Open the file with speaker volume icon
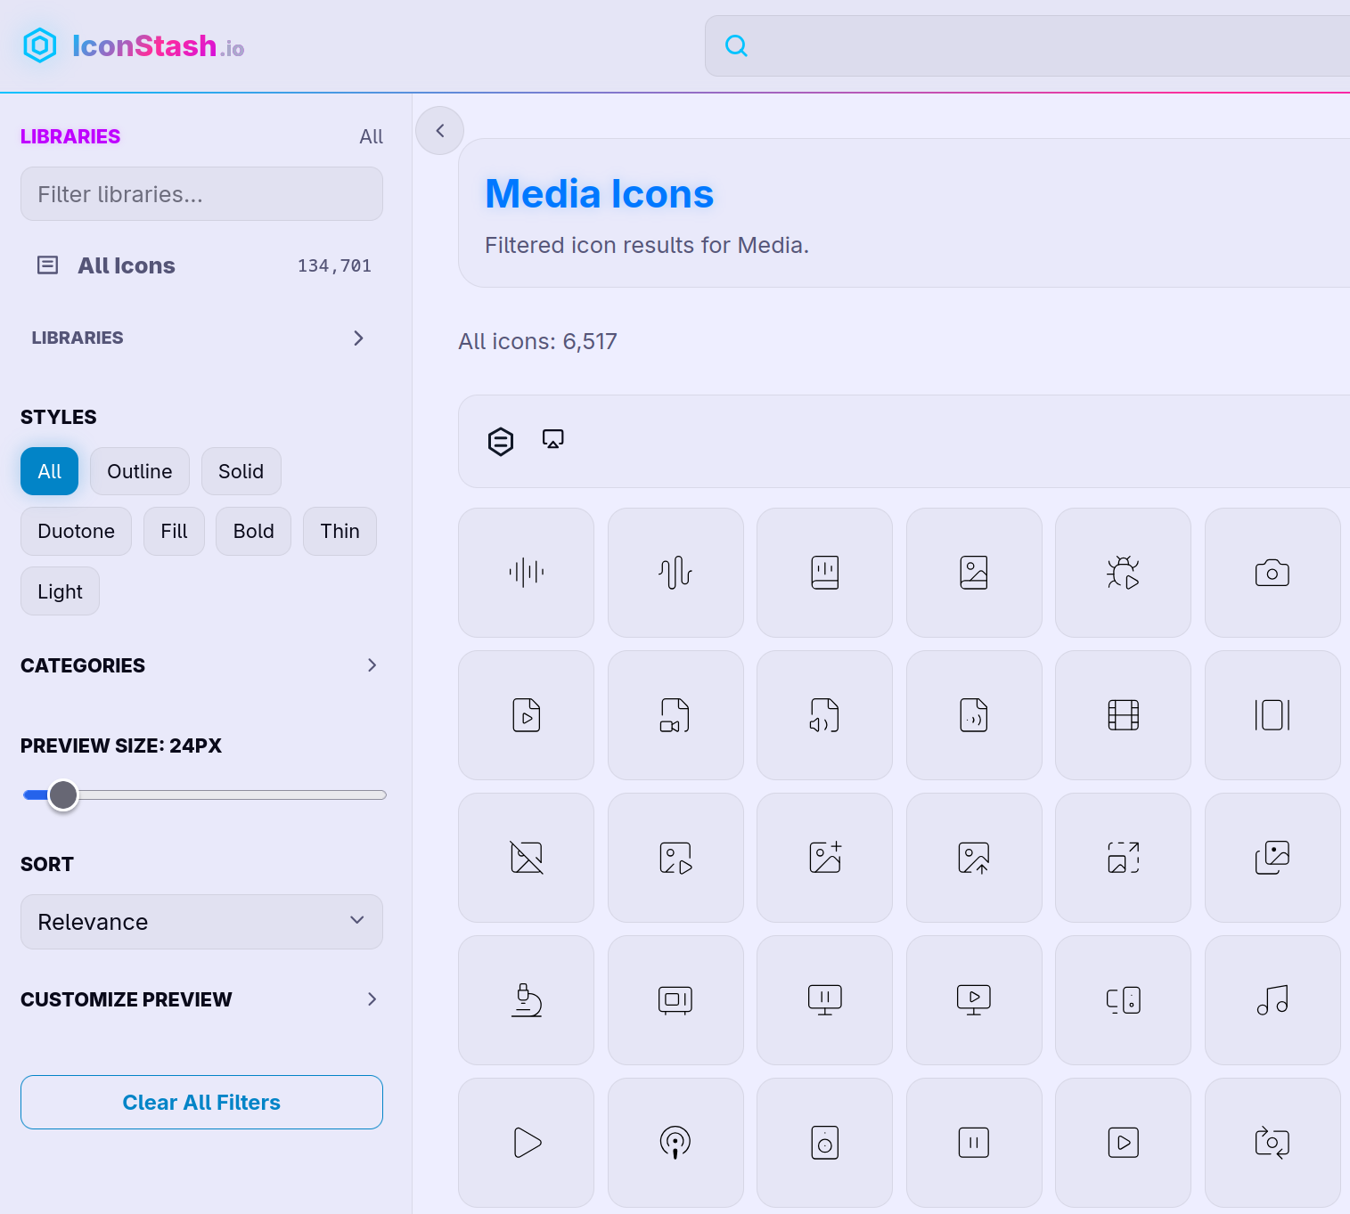Image resolution: width=1350 pixels, height=1214 pixels. tap(825, 715)
